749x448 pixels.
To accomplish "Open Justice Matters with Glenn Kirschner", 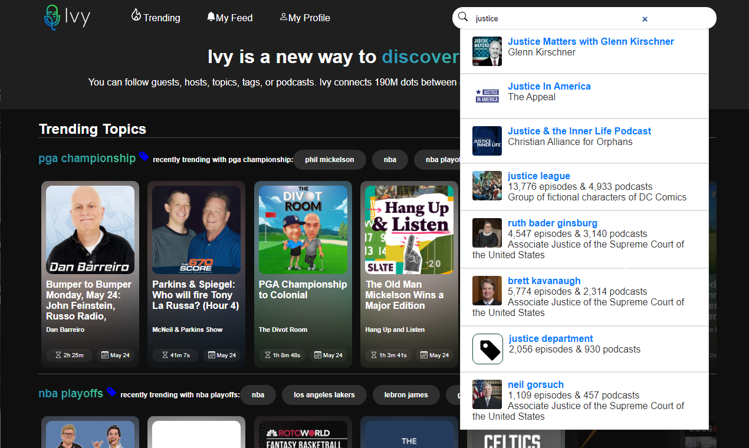I will [x=591, y=41].
